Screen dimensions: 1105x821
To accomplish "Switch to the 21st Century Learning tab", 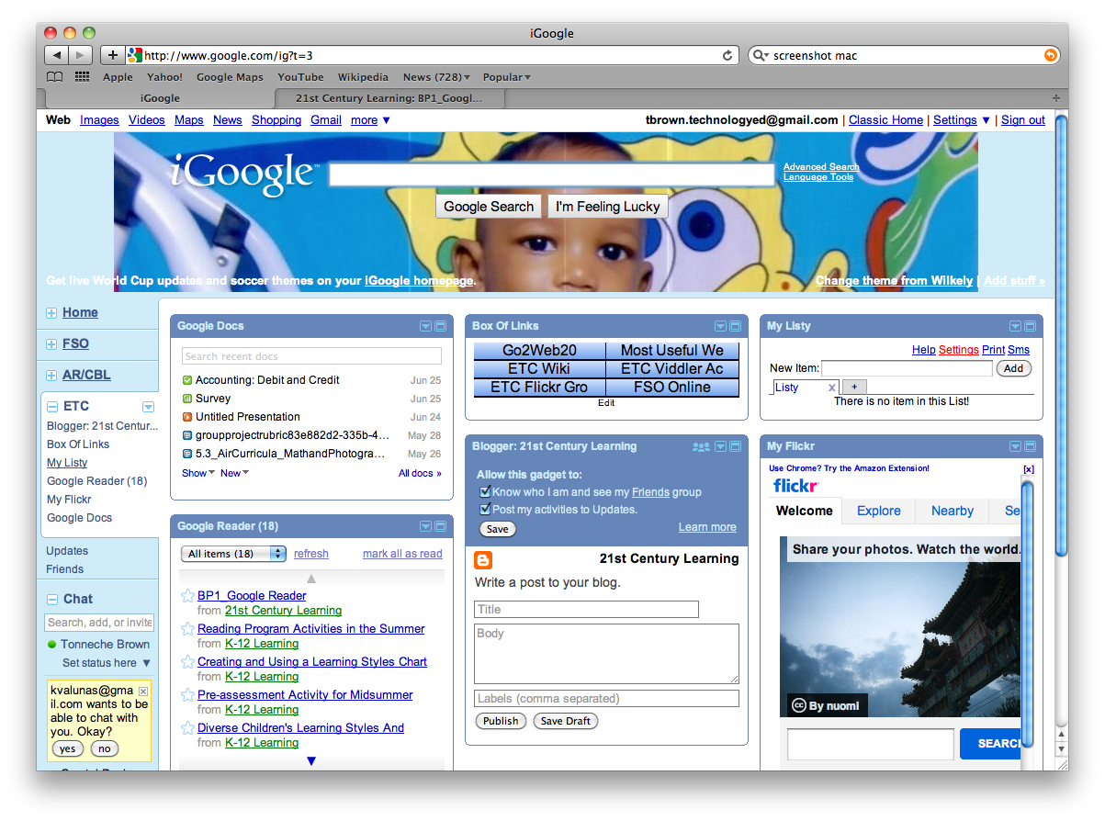I will click(389, 98).
